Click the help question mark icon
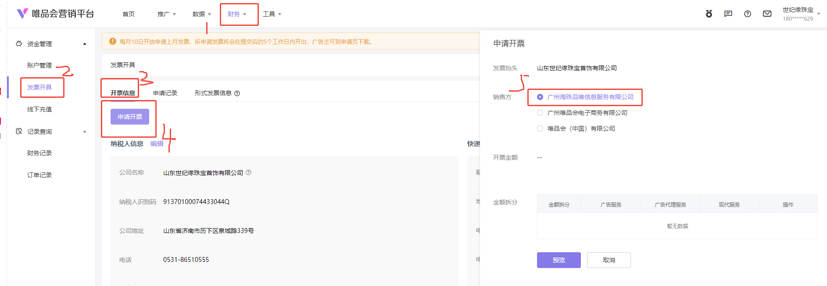The height and width of the screenshot is (286, 827). (748, 14)
